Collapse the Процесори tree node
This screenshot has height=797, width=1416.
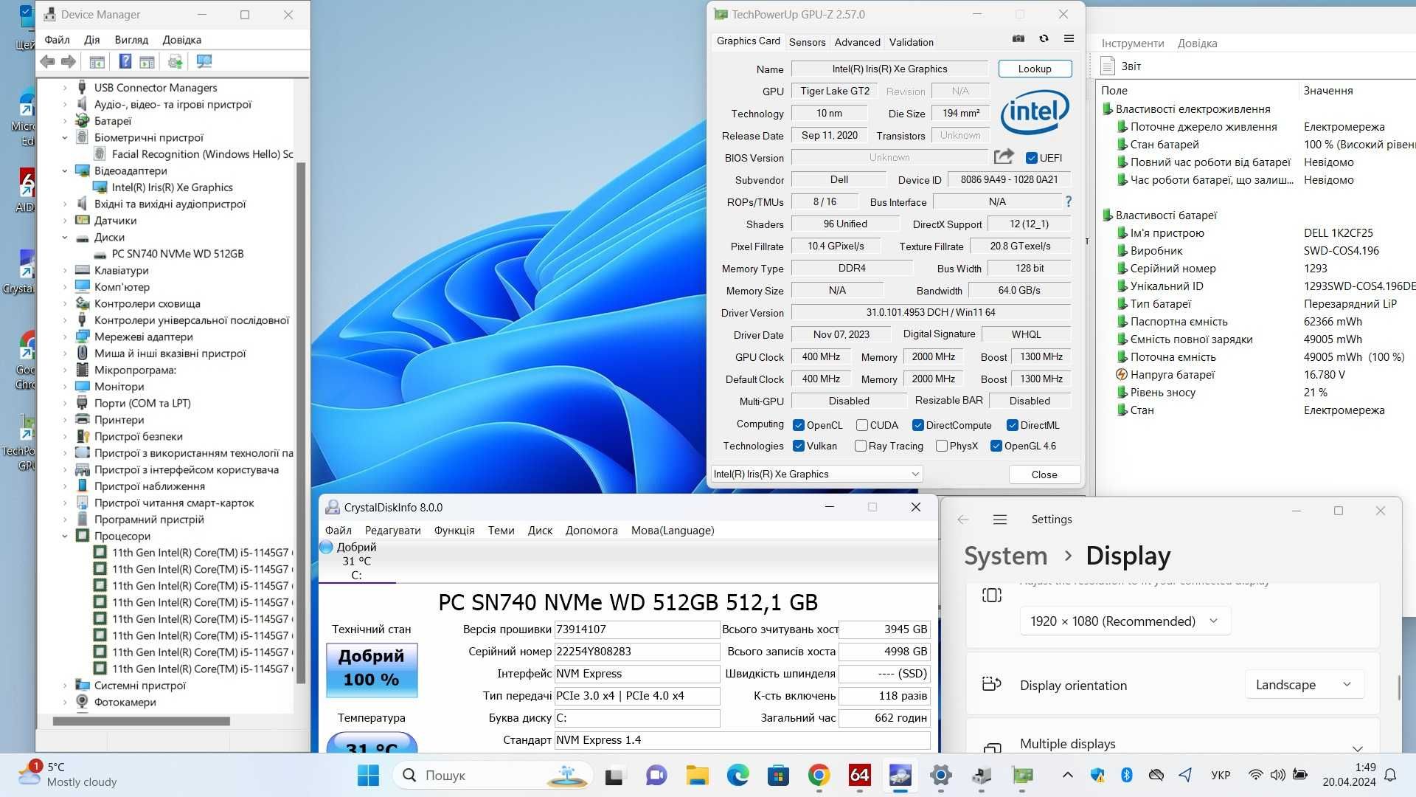pyautogui.click(x=65, y=536)
